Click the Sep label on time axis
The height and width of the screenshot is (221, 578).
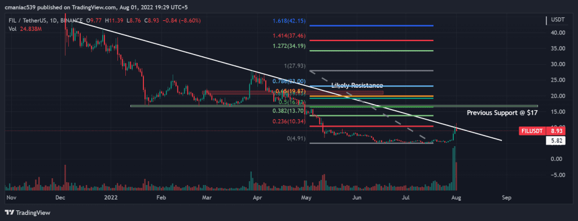[x=506, y=197]
